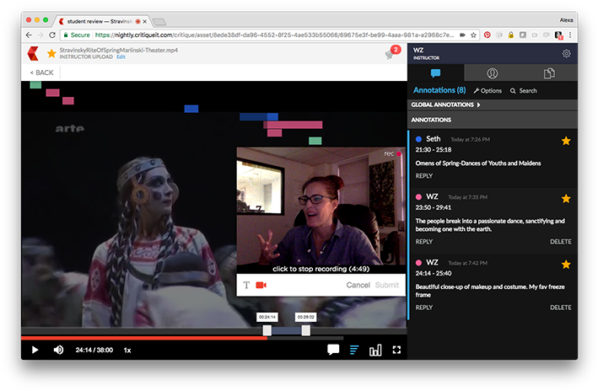Switch to the annotations chat bubble tab
The height and width of the screenshot is (391, 598).
click(x=435, y=72)
